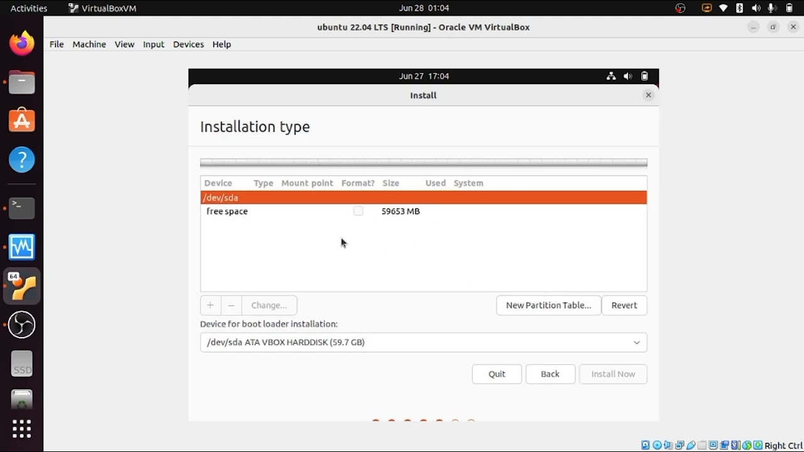Open the host Bluetooth indicator
804x452 pixels.
click(x=740, y=8)
